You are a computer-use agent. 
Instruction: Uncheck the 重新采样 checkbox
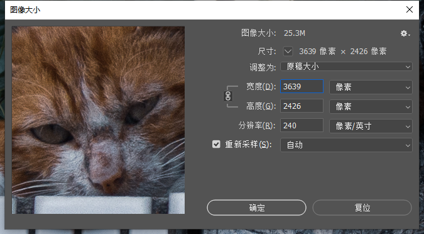click(216, 144)
